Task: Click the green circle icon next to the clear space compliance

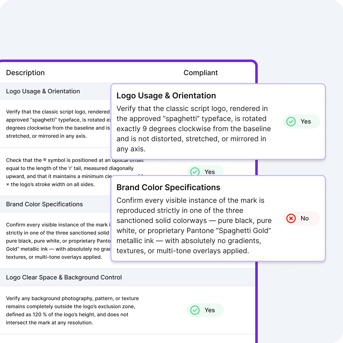Action: [x=195, y=310]
